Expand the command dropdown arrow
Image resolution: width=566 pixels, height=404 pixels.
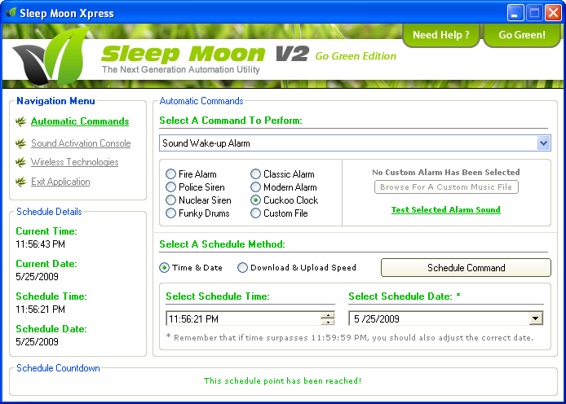coord(543,143)
